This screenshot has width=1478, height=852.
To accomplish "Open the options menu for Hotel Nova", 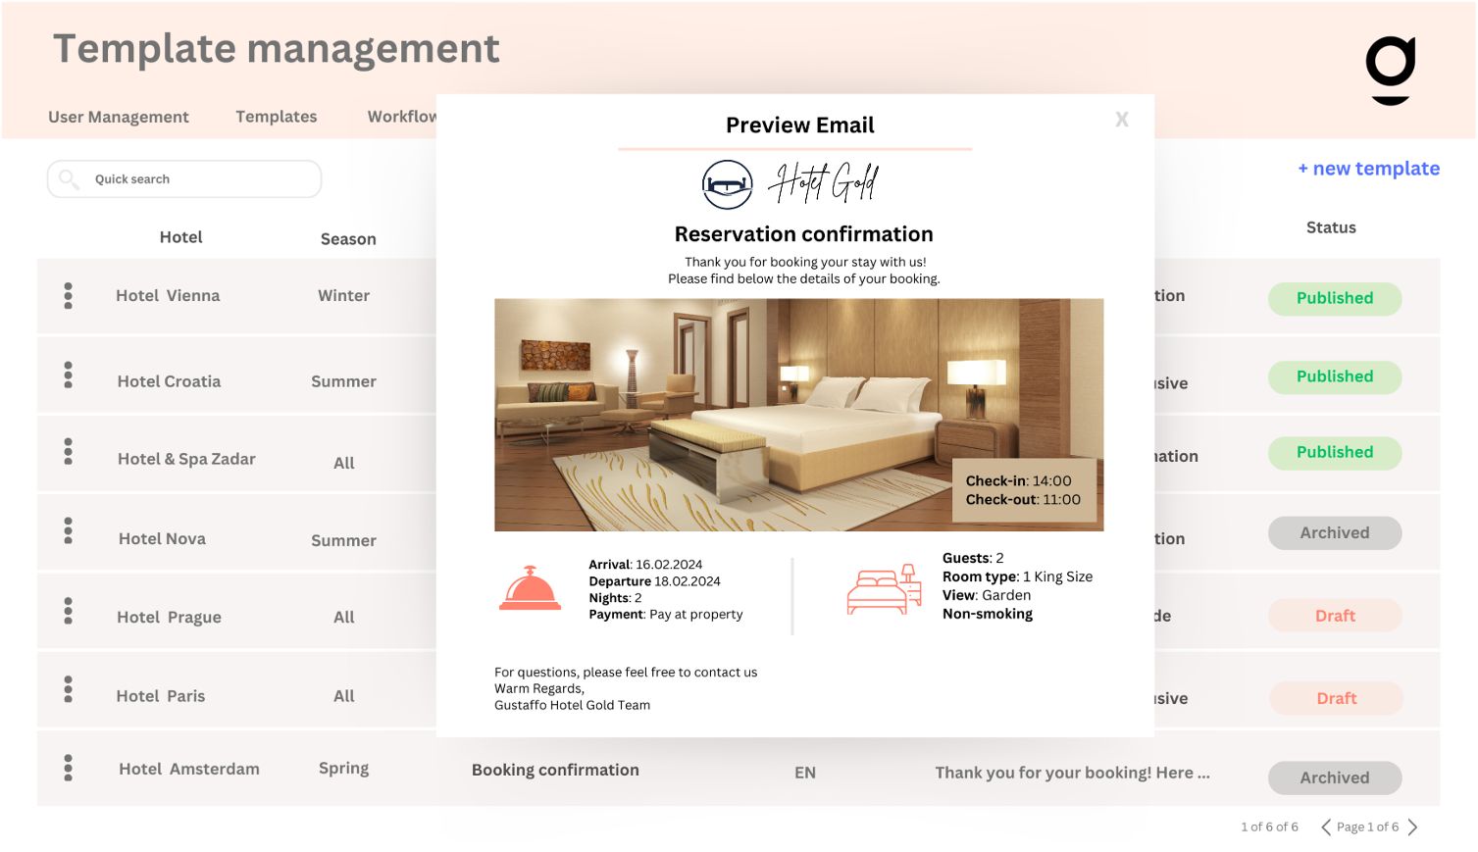I will [x=68, y=530].
